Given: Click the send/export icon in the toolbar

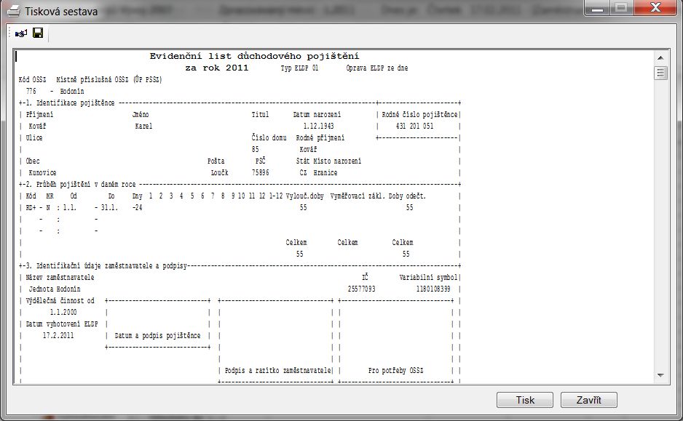Looking at the screenshot, I should click(21, 33).
